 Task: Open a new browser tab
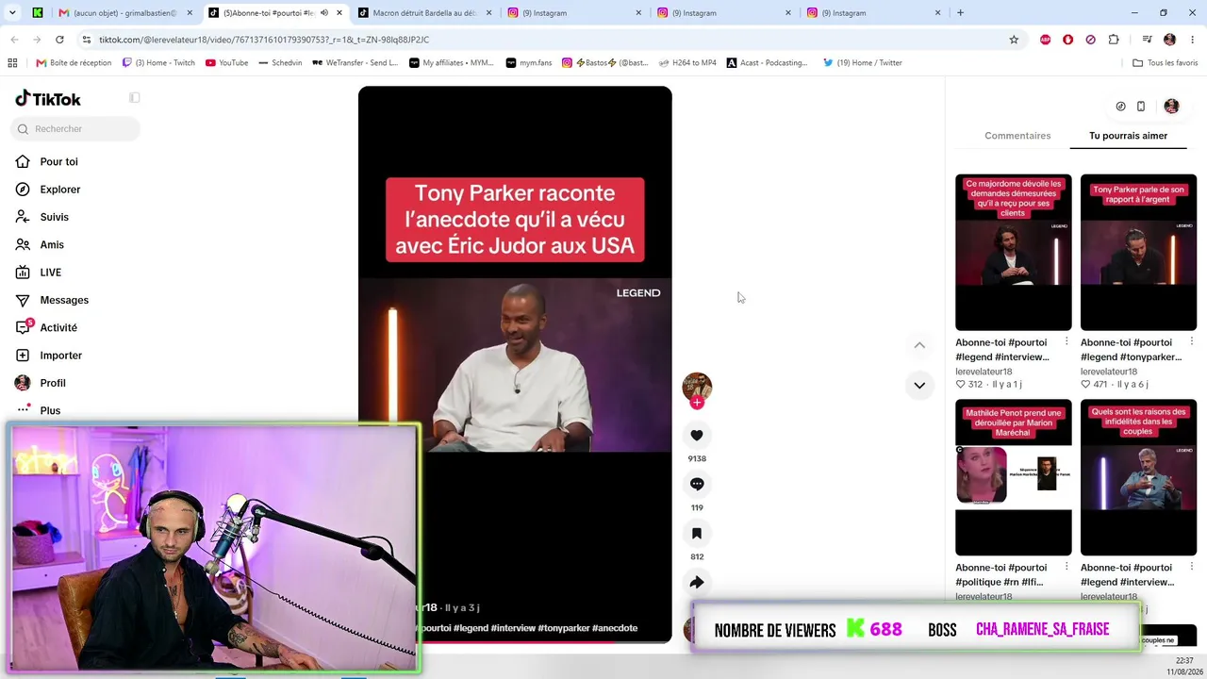click(960, 13)
